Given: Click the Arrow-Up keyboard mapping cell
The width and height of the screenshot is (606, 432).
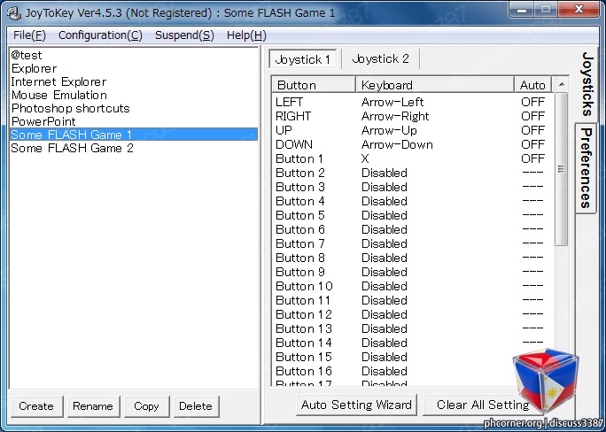Looking at the screenshot, I should (x=389, y=130).
